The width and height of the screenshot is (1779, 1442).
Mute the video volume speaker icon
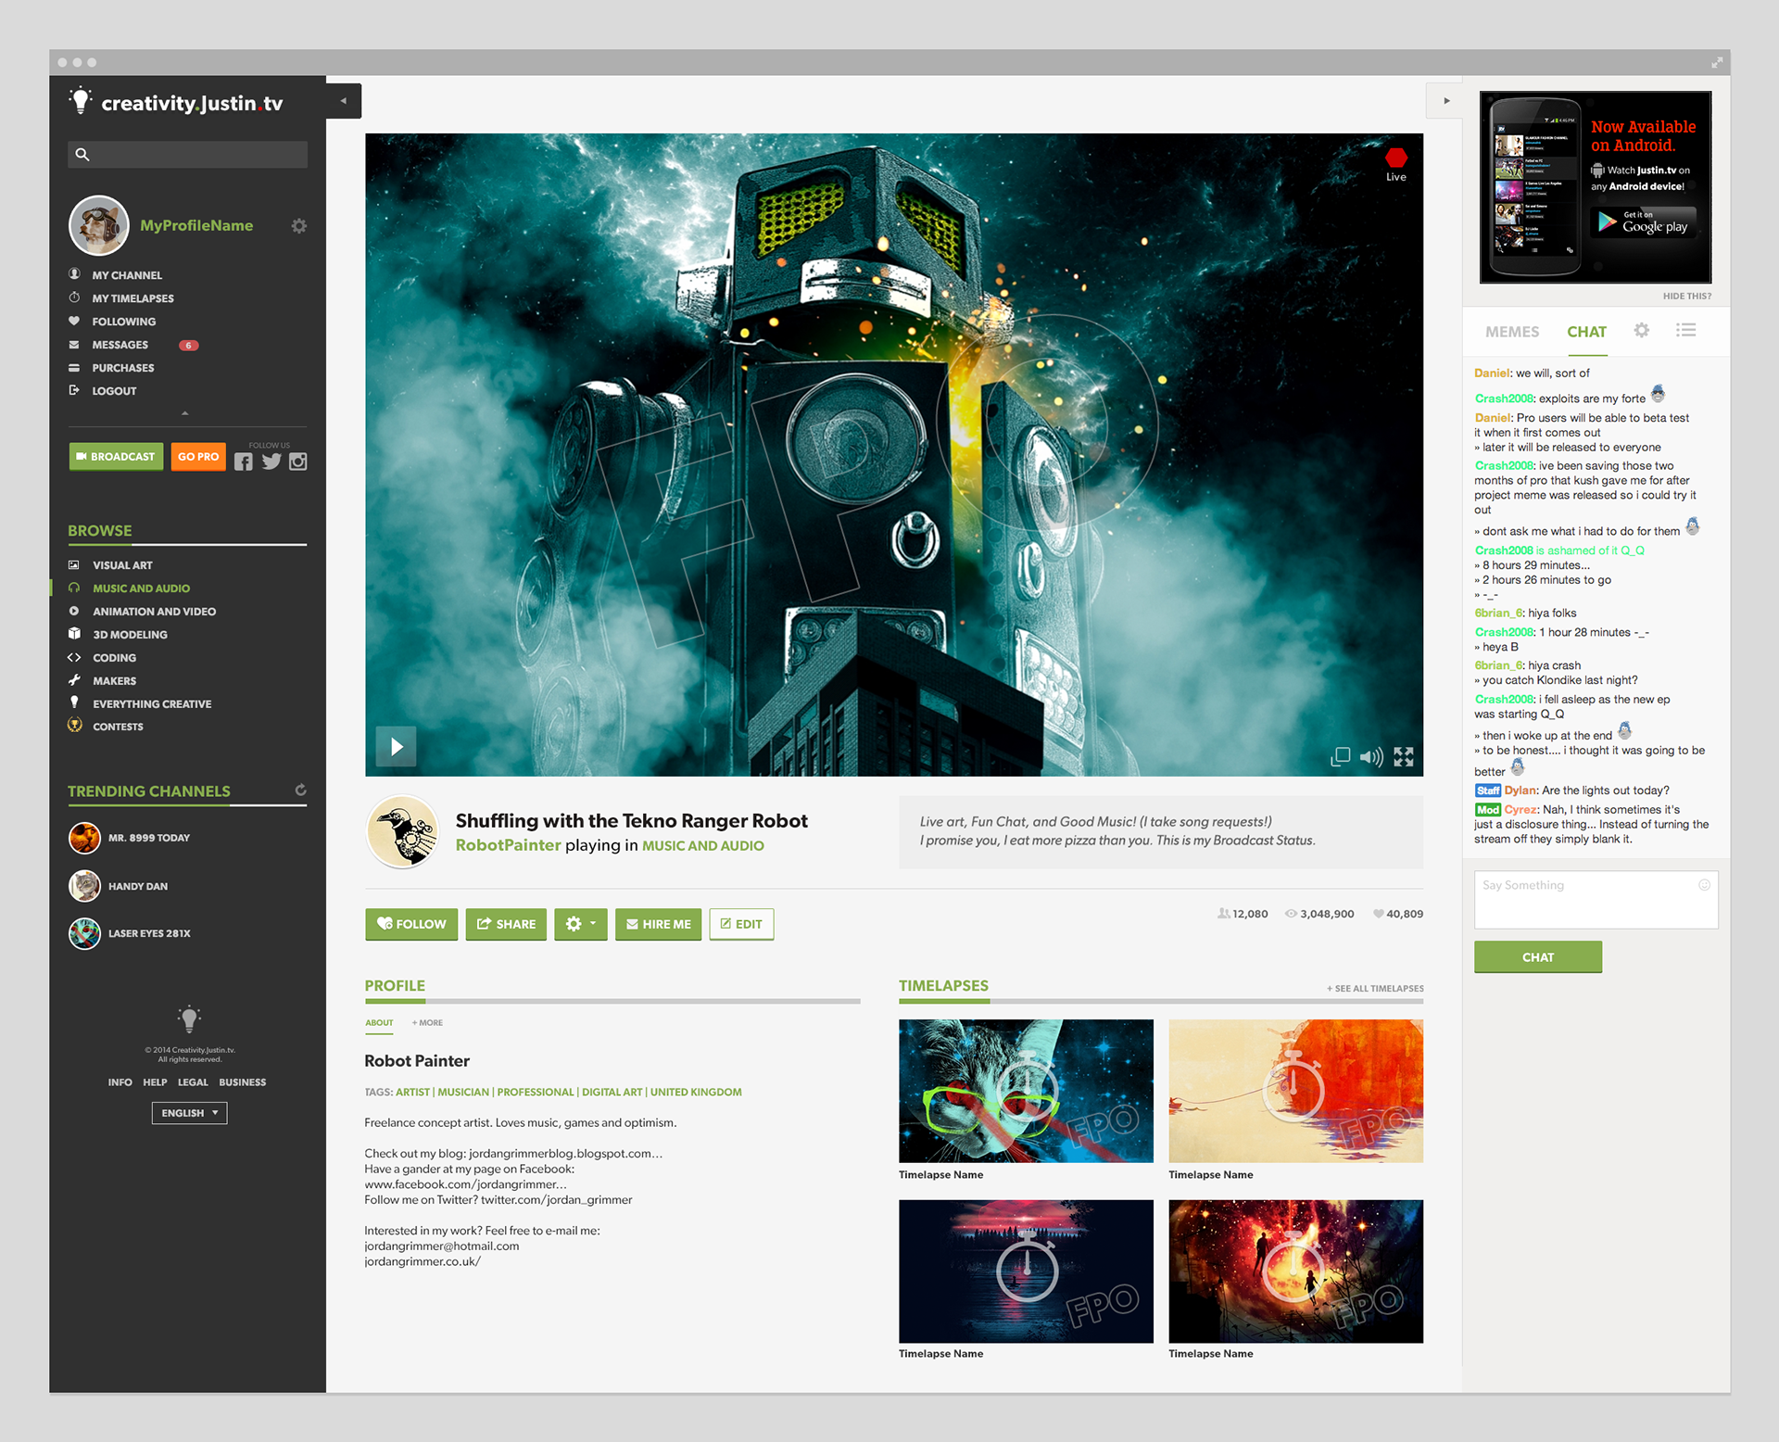(x=1371, y=757)
